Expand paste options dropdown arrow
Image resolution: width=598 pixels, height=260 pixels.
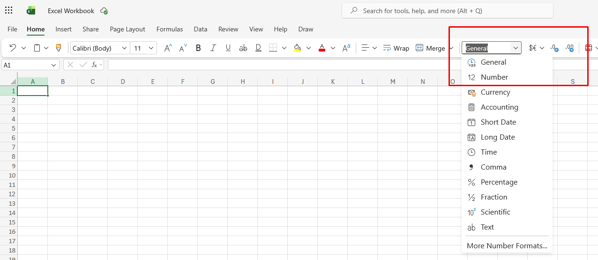[46, 48]
